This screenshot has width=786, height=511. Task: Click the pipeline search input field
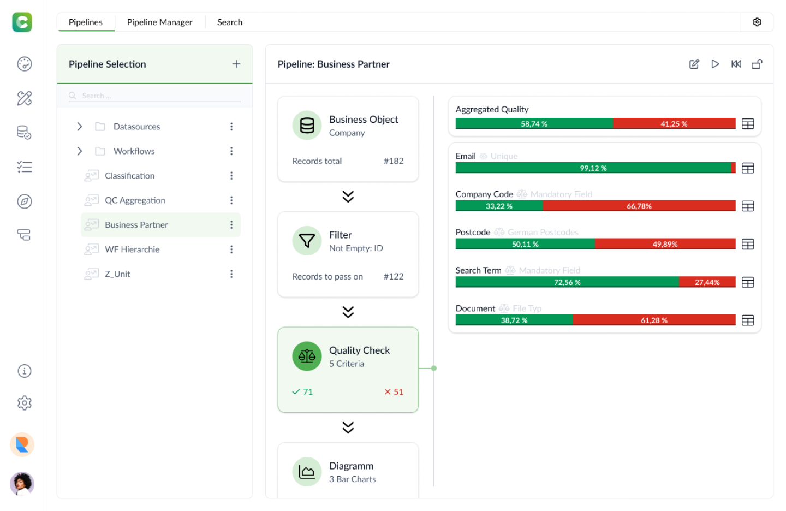point(158,96)
